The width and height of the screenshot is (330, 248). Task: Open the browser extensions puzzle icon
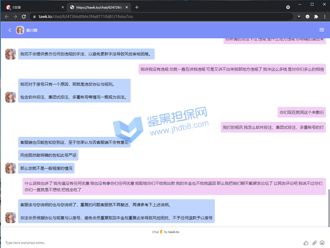316,17
